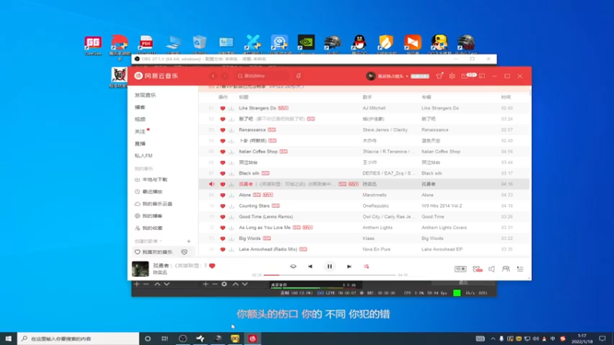This screenshot has height=345, width=614.
Task: Open MV tag of Alone
Action: (268, 195)
